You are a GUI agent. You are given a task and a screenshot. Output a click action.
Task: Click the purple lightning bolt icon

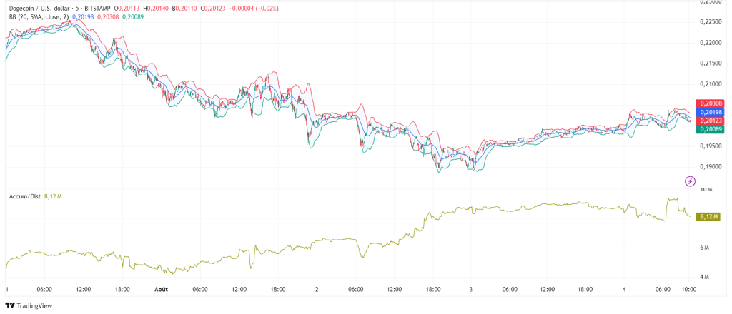tap(690, 181)
